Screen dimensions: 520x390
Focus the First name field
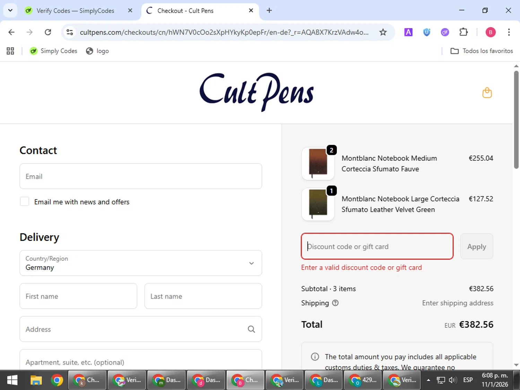(78, 296)
